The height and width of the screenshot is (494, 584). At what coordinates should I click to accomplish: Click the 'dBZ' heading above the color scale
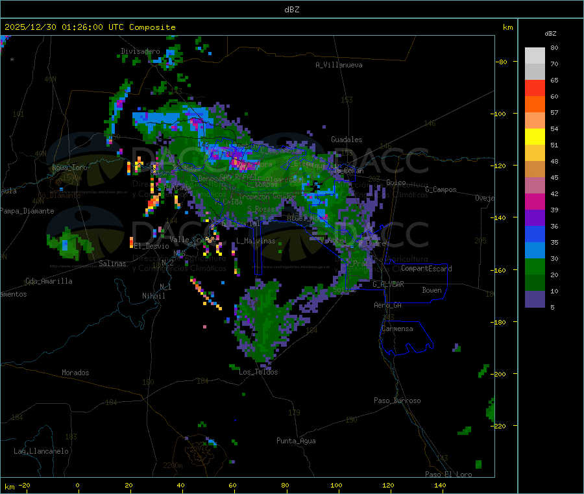[x=550, y=34]
